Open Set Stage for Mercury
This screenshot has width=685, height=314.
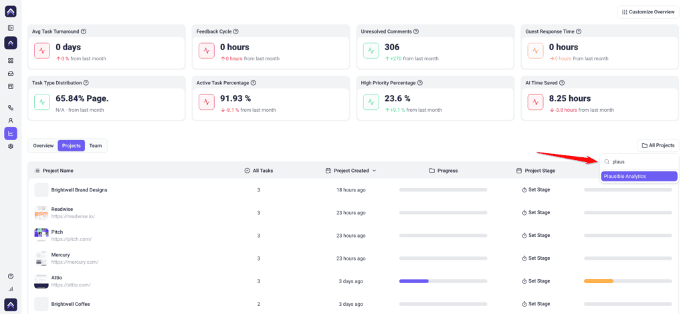536,258
